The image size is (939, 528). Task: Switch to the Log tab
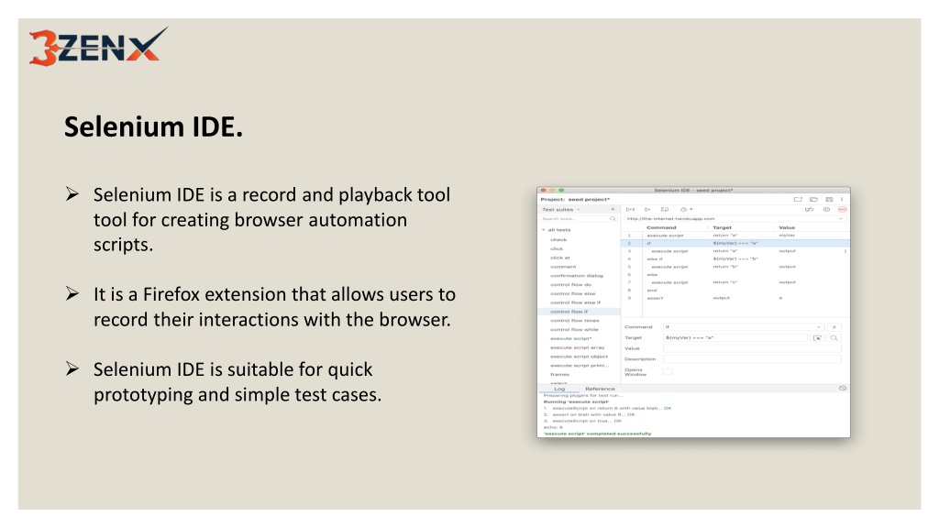[x=559, y=389]
